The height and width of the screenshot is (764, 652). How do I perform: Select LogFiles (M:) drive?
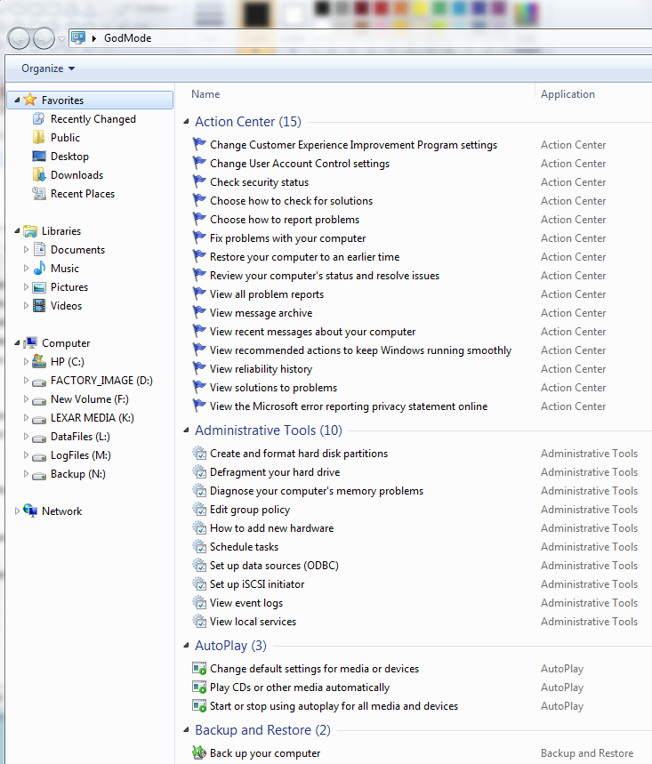80,455
